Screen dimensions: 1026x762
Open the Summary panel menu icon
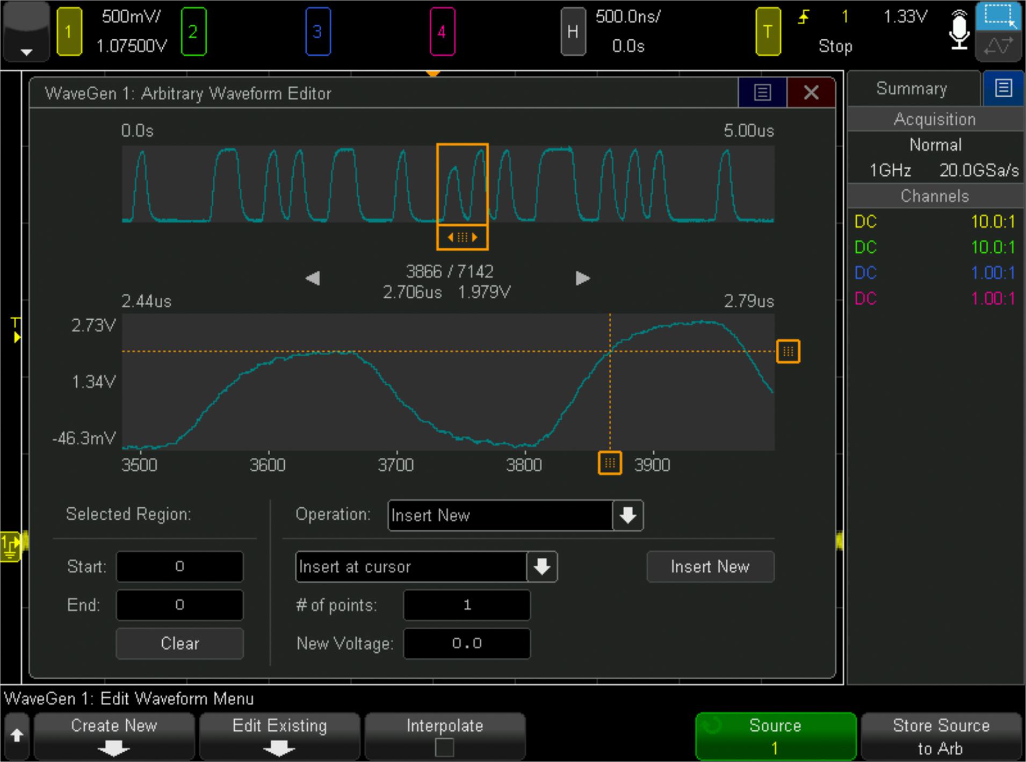1002,89
